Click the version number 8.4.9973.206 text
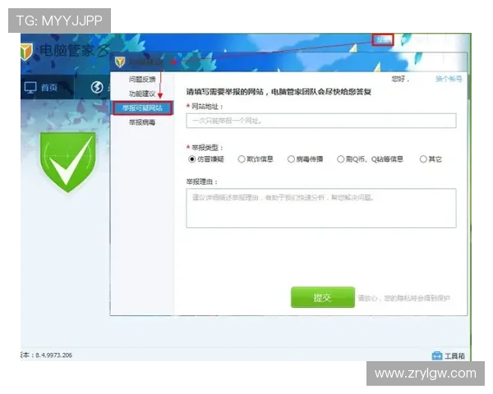Image resolution: width=493 pixels, height=394 pixels. (x=53, y=355)
